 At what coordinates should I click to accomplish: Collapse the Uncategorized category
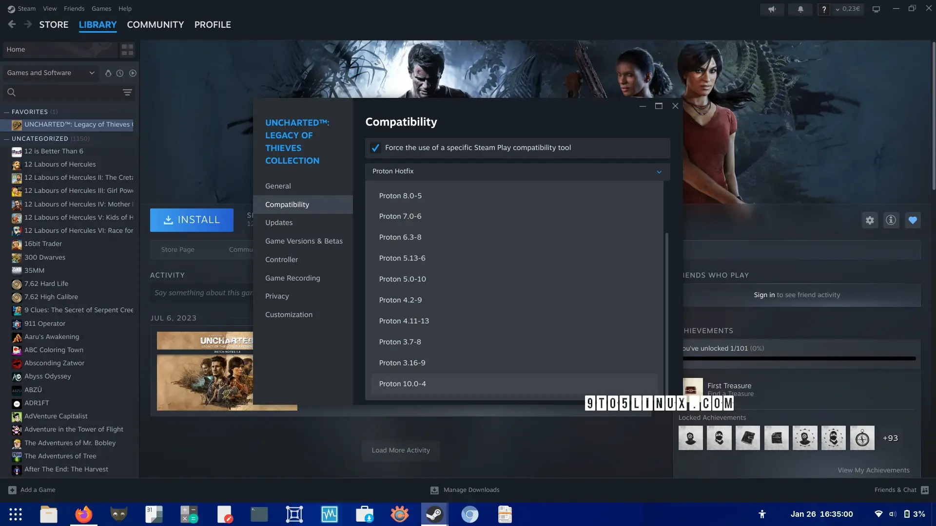click(x=7, y=139)
